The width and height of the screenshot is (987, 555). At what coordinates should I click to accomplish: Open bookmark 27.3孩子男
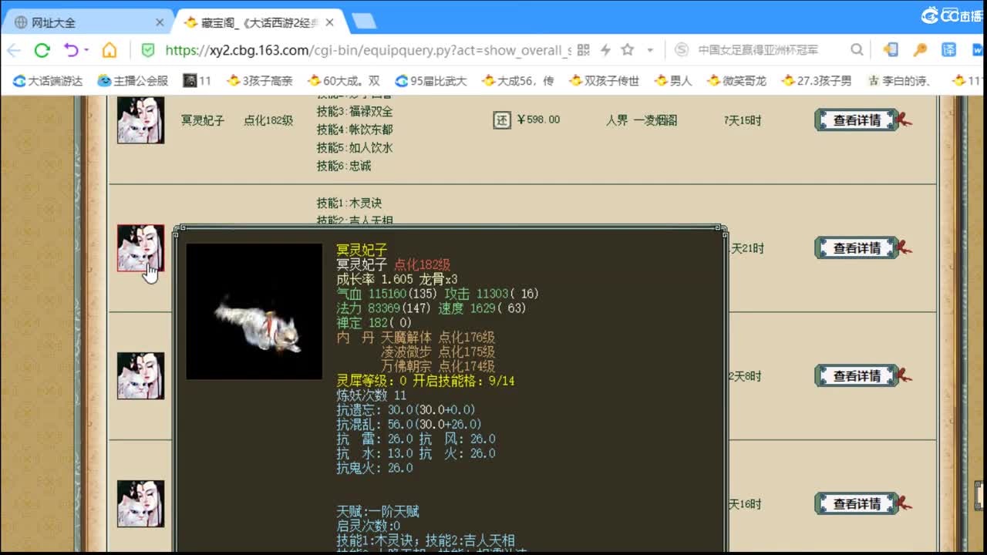817,80
